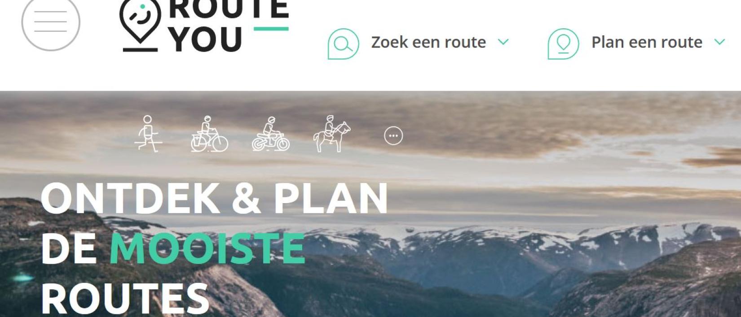
Task: Select the horse riding route type icon
Action: point(332,134)
